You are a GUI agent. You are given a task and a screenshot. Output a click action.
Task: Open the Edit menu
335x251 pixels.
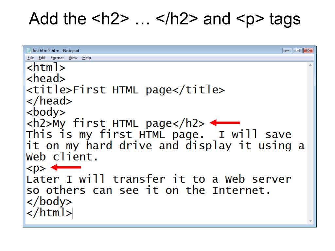42,58
